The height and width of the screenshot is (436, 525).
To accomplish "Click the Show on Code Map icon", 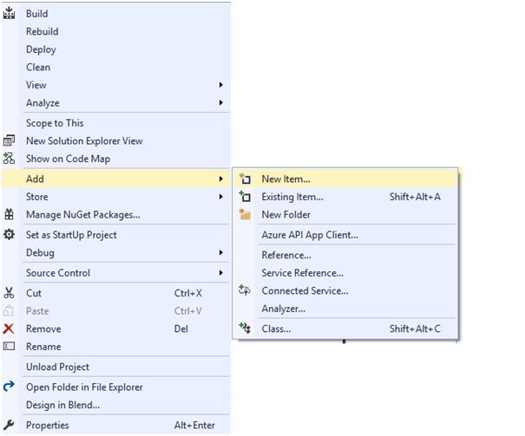I will coord(10,159).
